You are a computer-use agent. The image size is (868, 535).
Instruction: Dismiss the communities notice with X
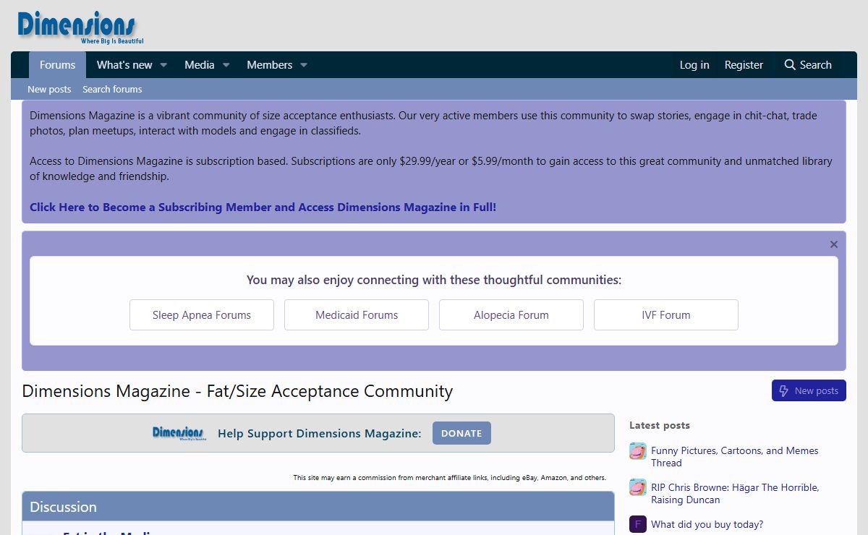[x=833, y=244]
